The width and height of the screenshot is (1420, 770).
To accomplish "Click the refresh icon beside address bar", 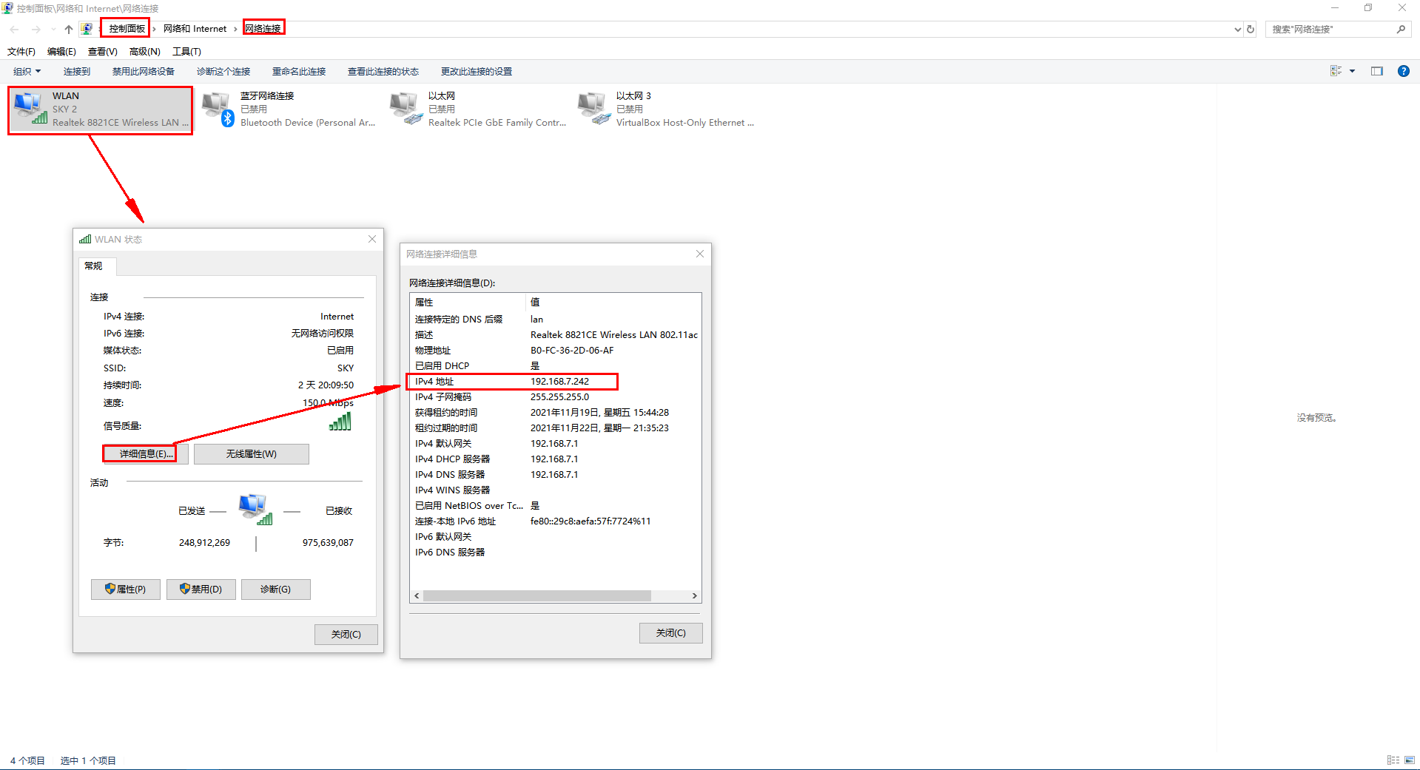I will click(x=1251, y=29).
